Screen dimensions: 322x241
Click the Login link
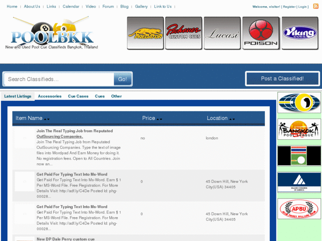[302, 7]
